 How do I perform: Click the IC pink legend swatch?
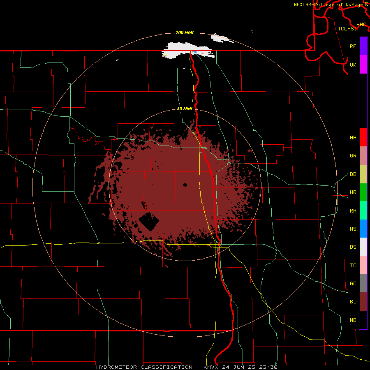click(363, 265)
